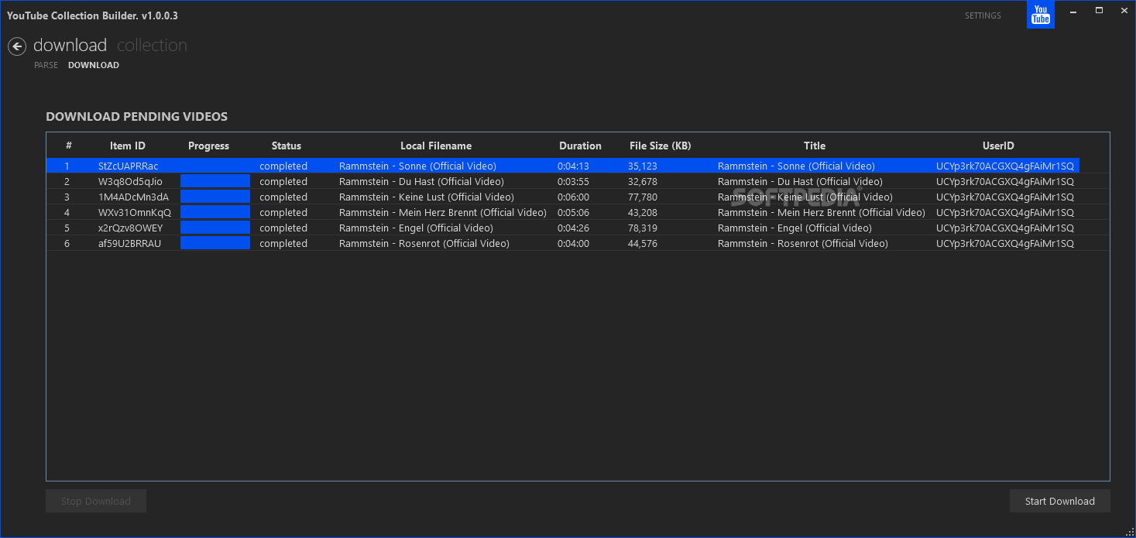Click file size 77,780

pos(643,197)
